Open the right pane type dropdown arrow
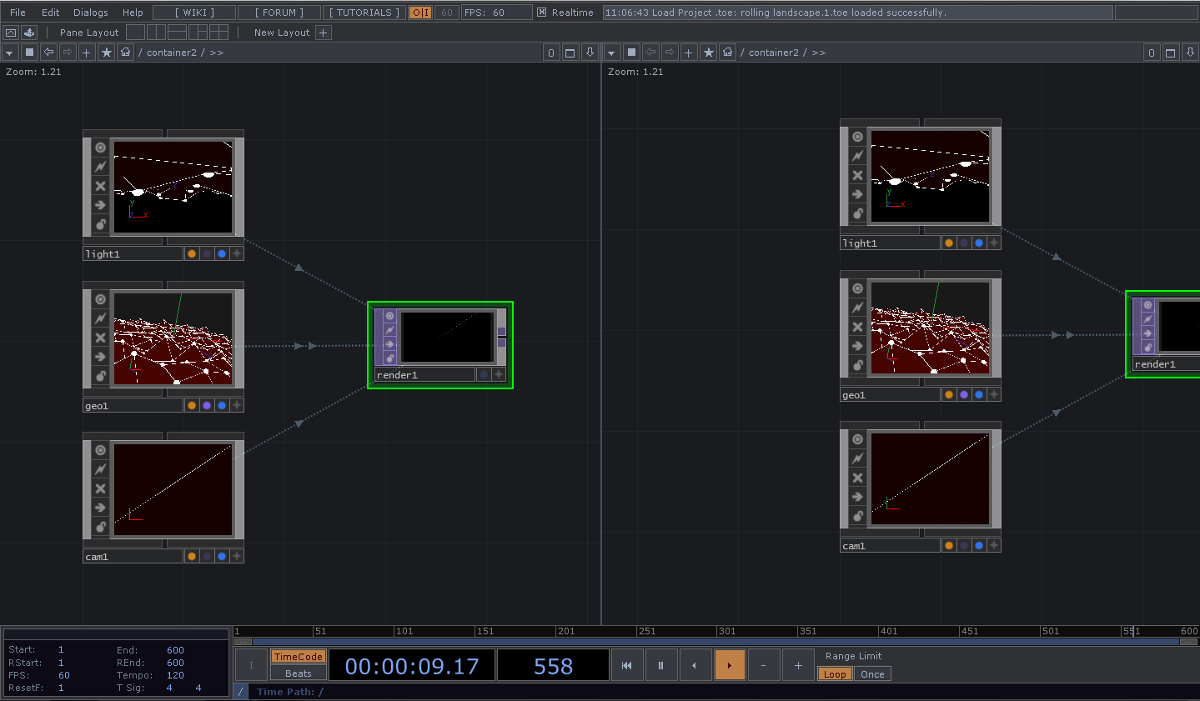Image resolution: width=1200 pixels, height=701 pixels. pyautogui.click(x=611, y=53)
